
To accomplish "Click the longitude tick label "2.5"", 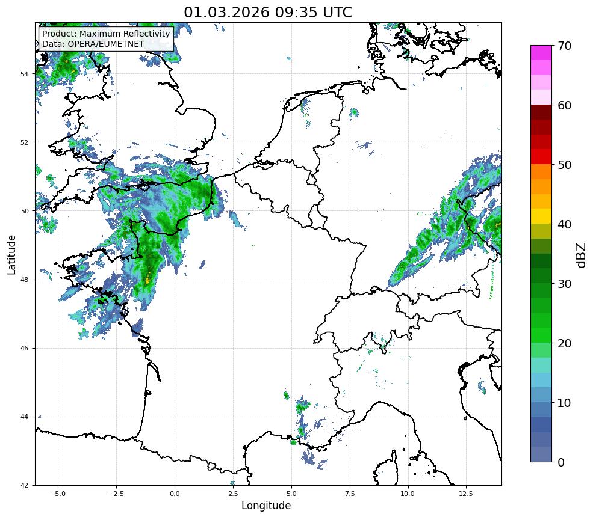I will (x=233, y=494).
